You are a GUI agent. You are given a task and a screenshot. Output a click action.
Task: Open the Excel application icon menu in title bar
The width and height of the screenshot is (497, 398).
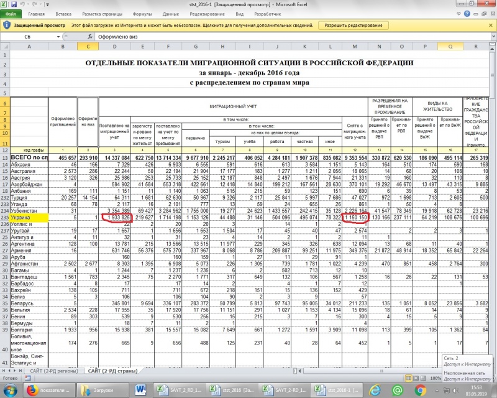(x=4, y=4)
